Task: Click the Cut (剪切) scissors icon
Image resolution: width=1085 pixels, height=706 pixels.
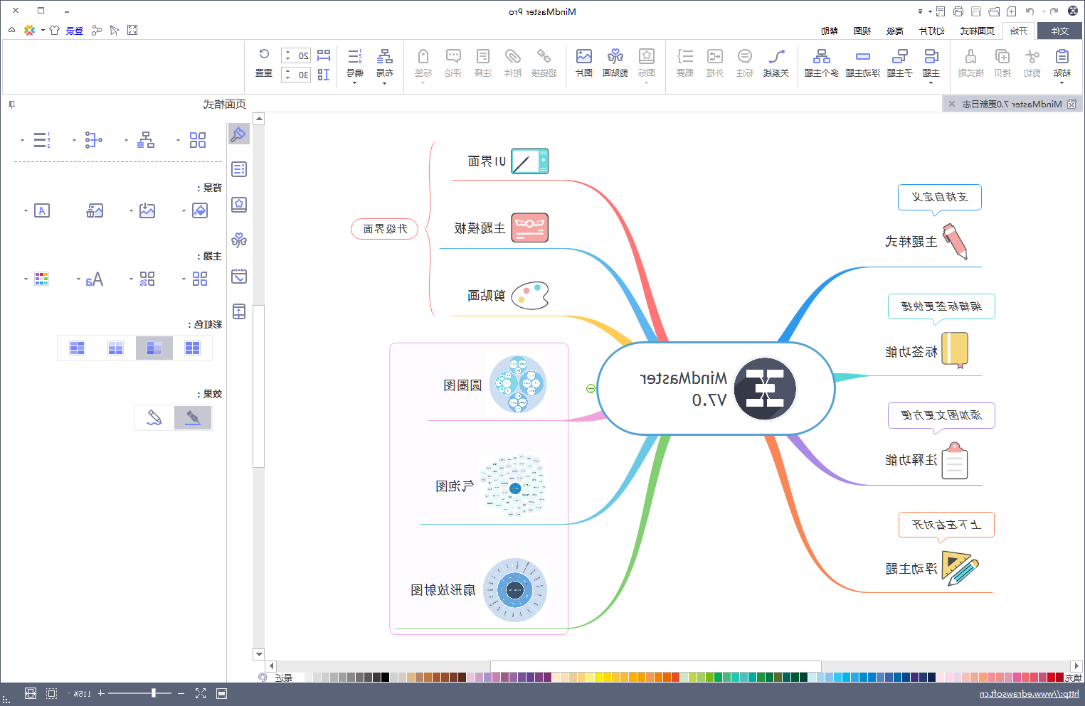Action: [x=1032, y=57]
